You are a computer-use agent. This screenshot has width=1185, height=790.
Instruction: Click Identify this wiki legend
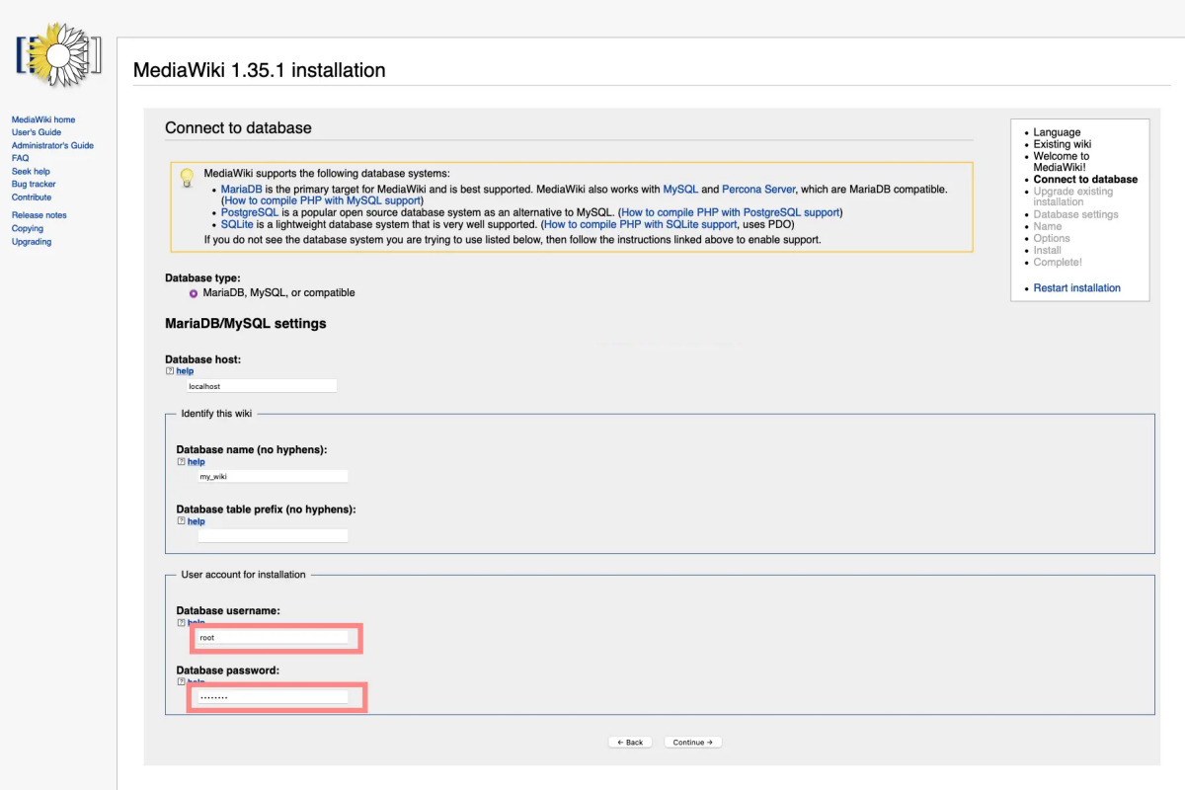(x=217, y=413)
